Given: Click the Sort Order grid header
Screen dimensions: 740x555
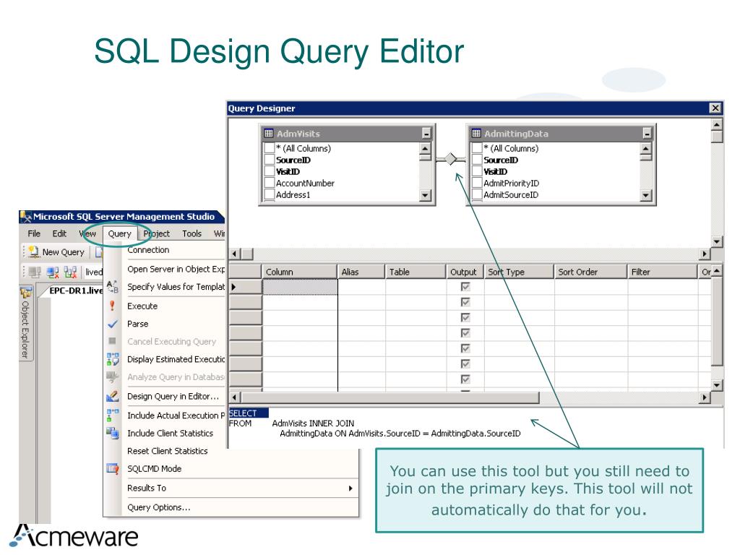Looking at the screenshot, I should point(590,272).
